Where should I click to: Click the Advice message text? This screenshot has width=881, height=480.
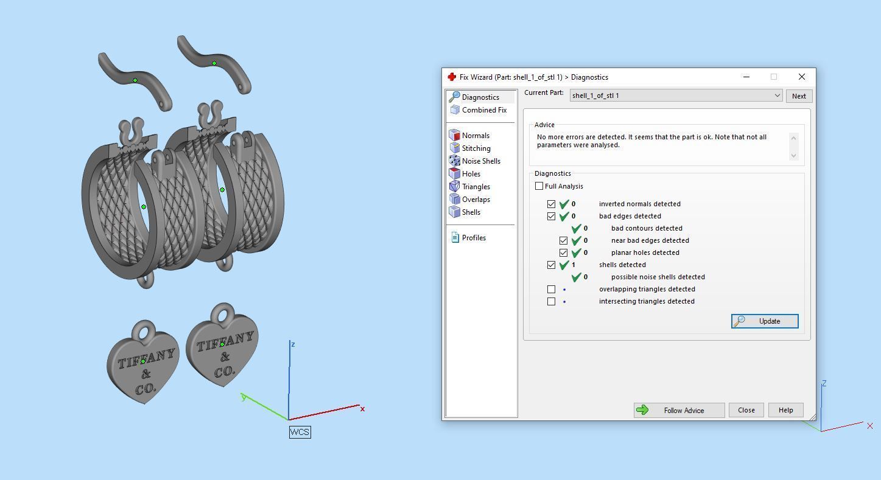[x=651, y=141]
